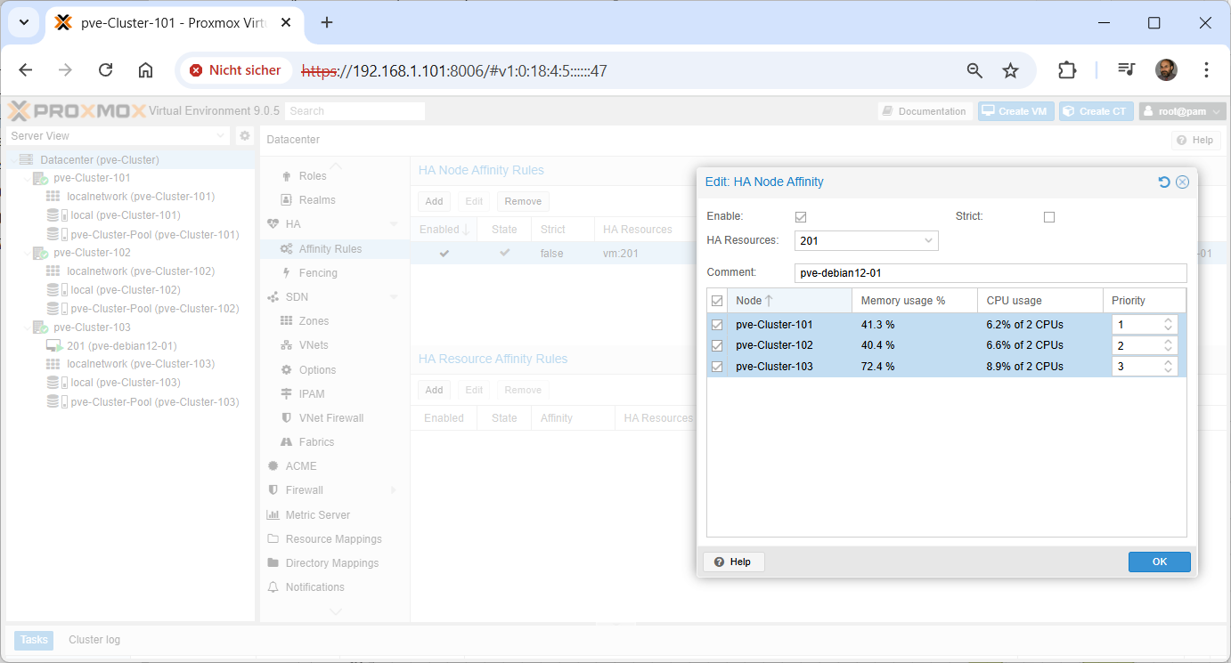Screen dimensions: 1231x663
Task: Click the OK button in dialog
Action: [x=1159, y=562]
